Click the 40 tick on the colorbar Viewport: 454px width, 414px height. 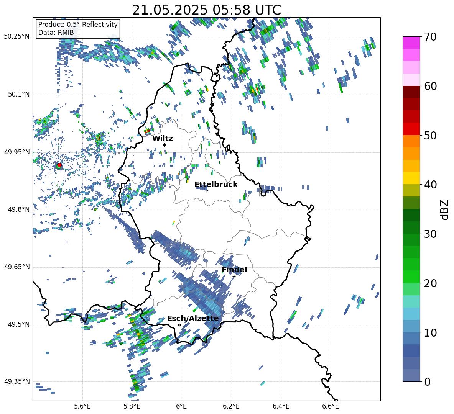430,185
